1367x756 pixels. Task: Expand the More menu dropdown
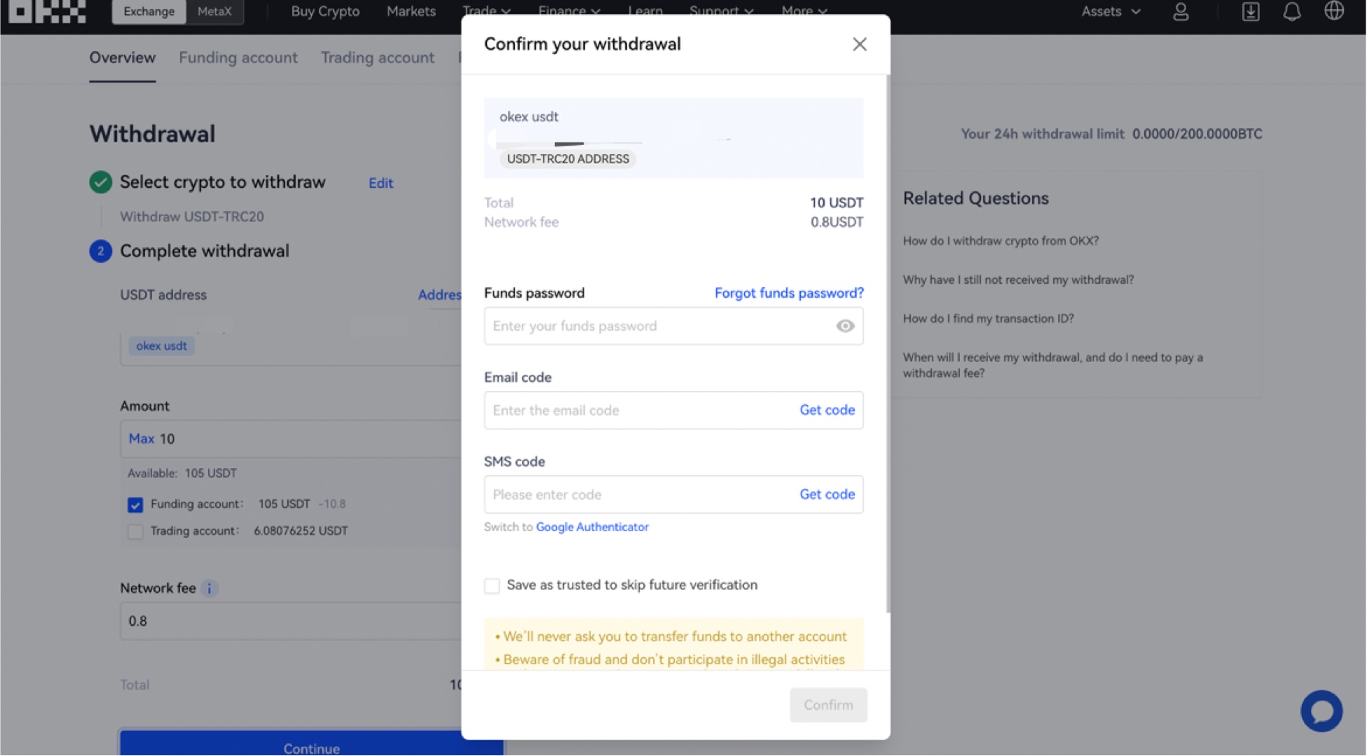804,11
